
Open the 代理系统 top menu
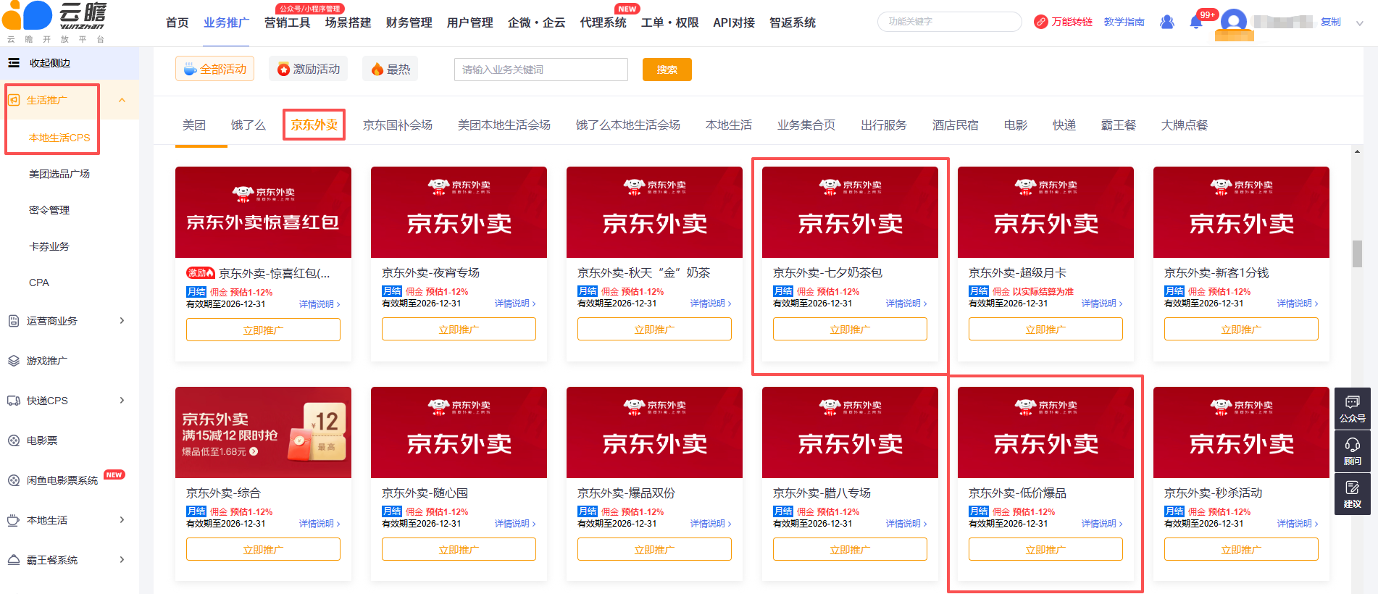pyautogui.click(x=604, y=22)
